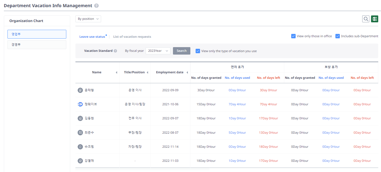Open 정웨이브's '7Day 4Hour' used days link
Image resolution: width=381 pixels, height=172 pixels.
[237, 104]
